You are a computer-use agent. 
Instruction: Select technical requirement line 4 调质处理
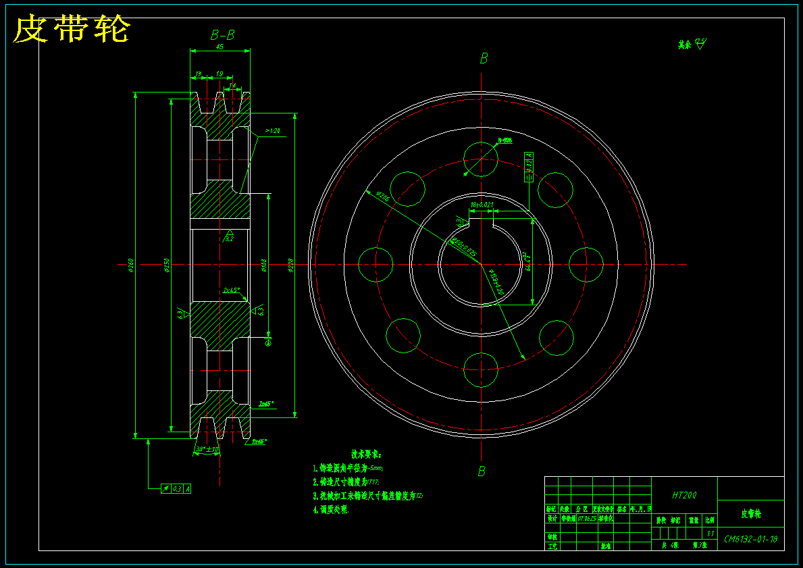[x=331, y=510]
